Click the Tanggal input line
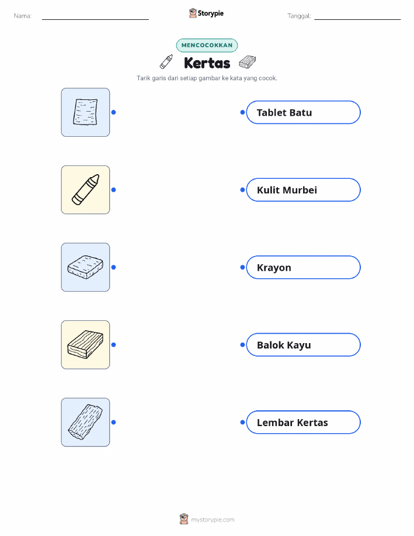 point(357,16)
